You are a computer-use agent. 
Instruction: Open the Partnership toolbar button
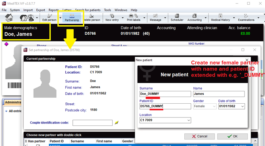[72, 18]
